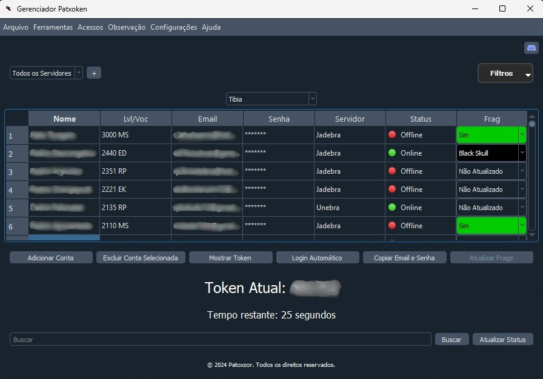Click Copiar Email e Senha button
Viewport: 543px width, 379px height.
(404, 258)
